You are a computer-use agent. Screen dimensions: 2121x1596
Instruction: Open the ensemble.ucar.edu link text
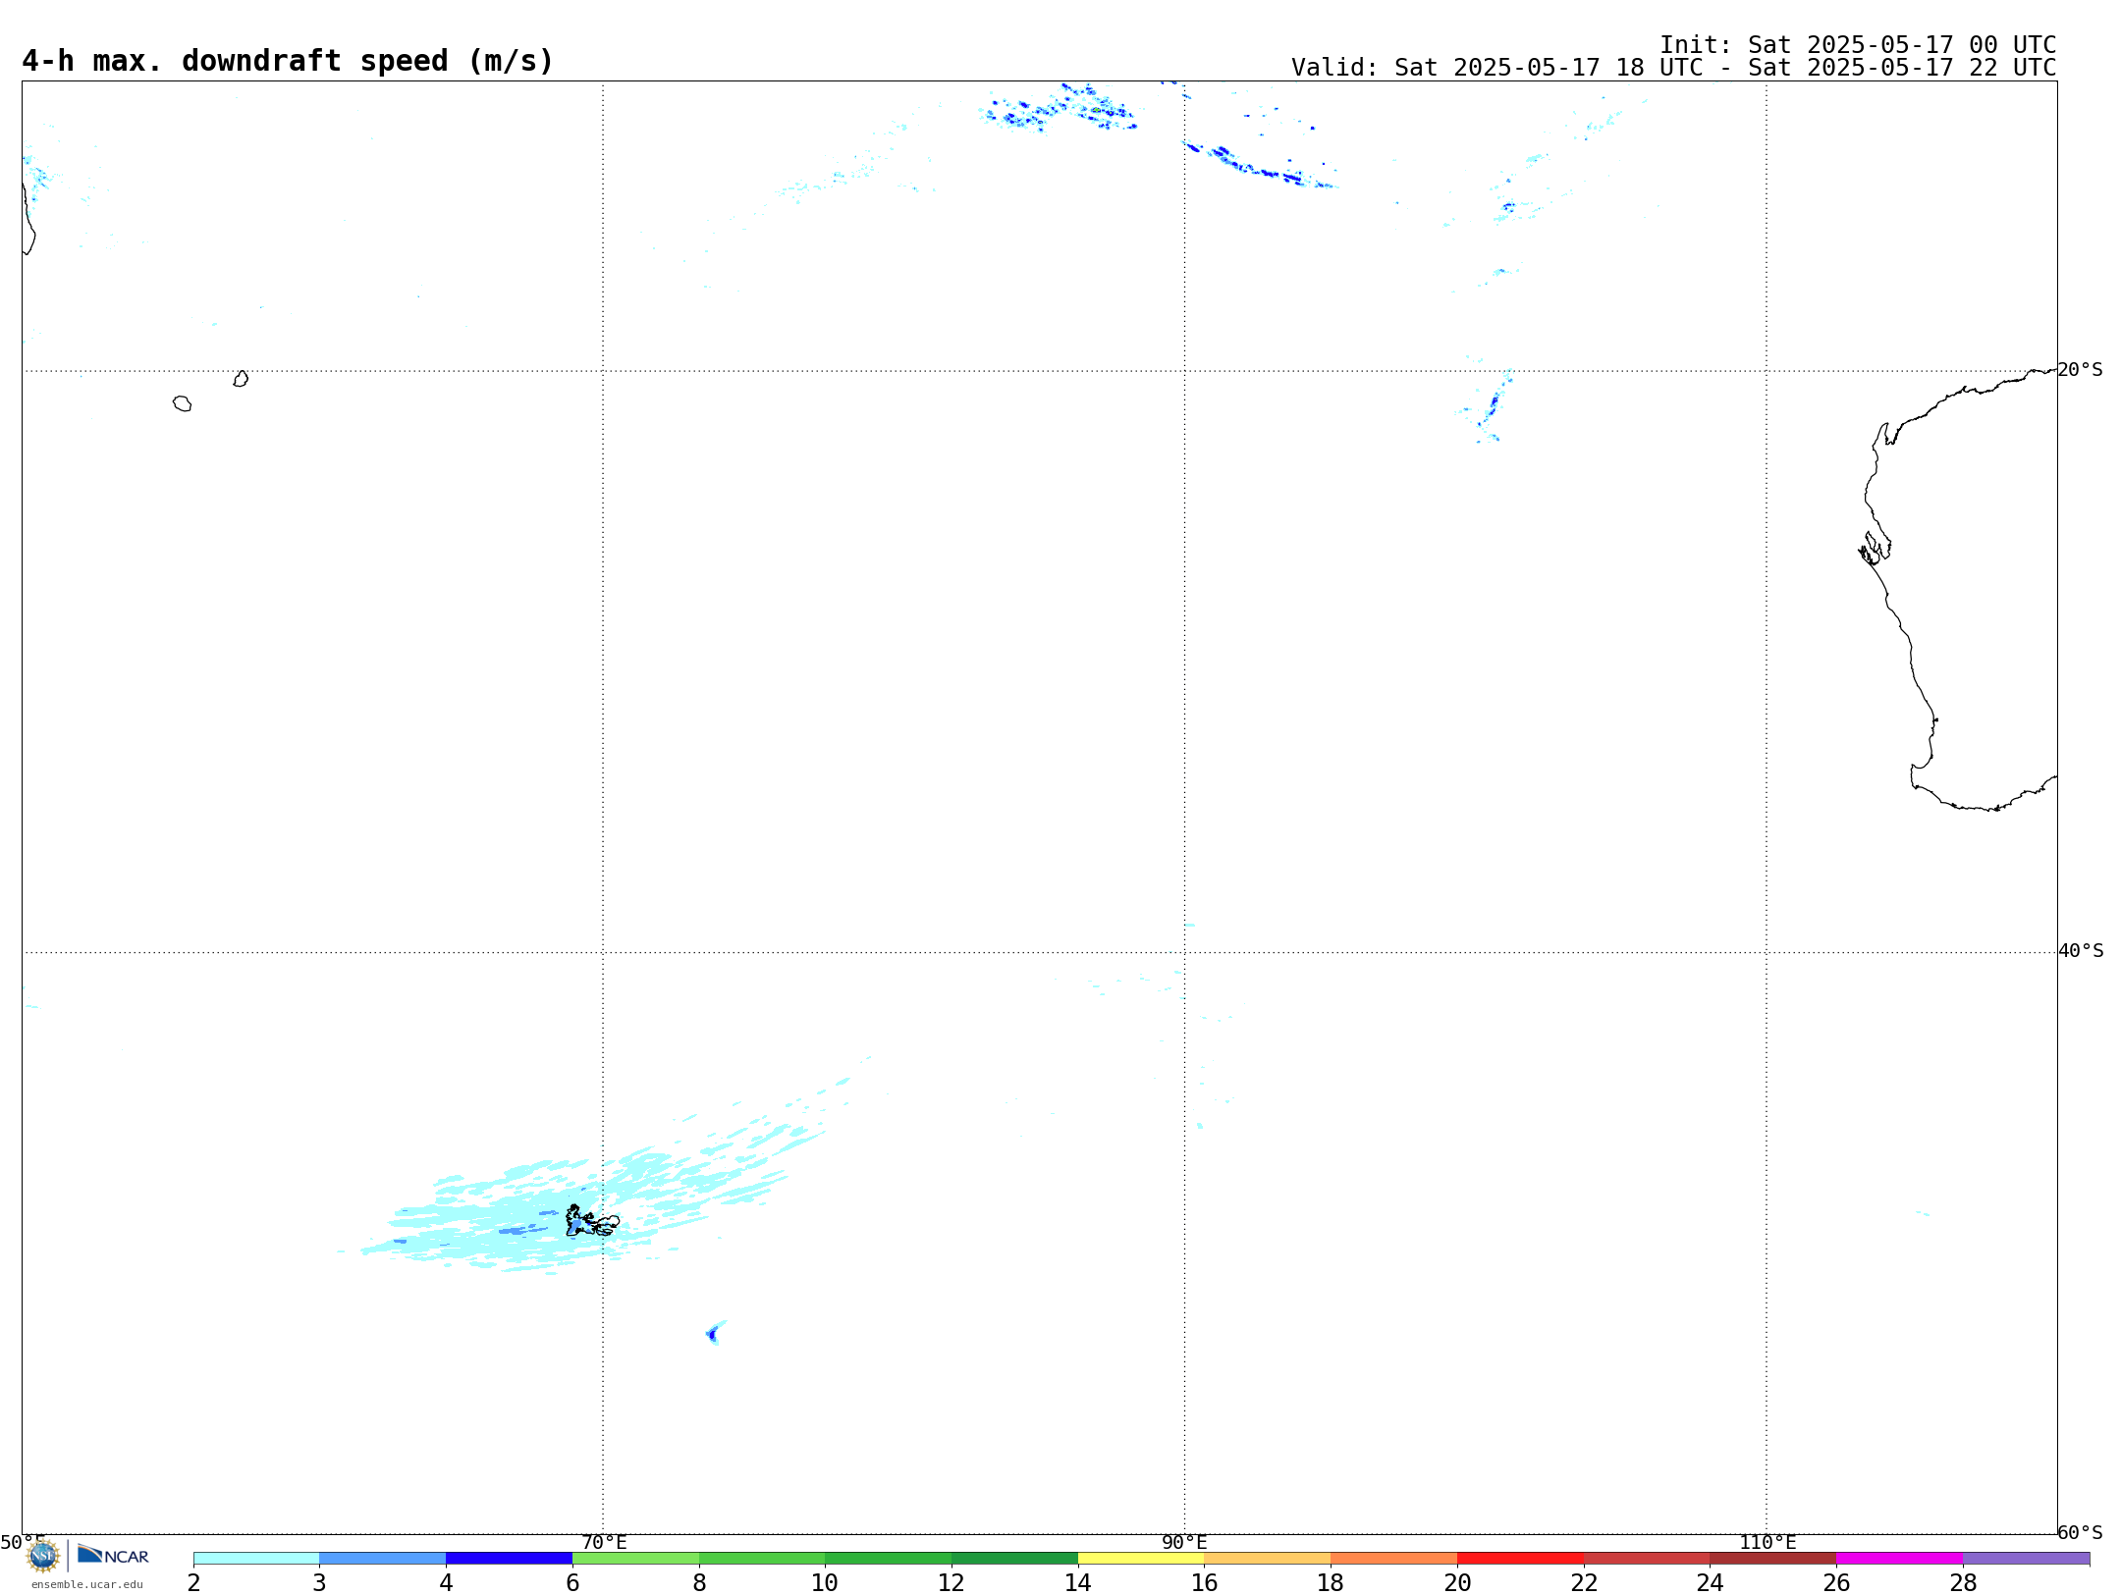[x=86, y=1584]
